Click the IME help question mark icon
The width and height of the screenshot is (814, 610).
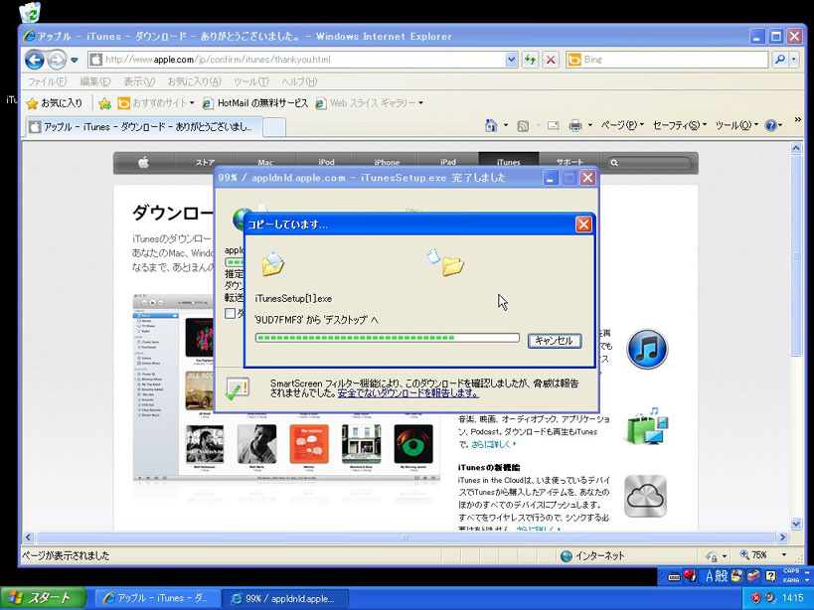point(771,576)
